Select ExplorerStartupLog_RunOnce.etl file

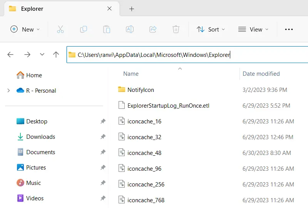click(168, 106)
